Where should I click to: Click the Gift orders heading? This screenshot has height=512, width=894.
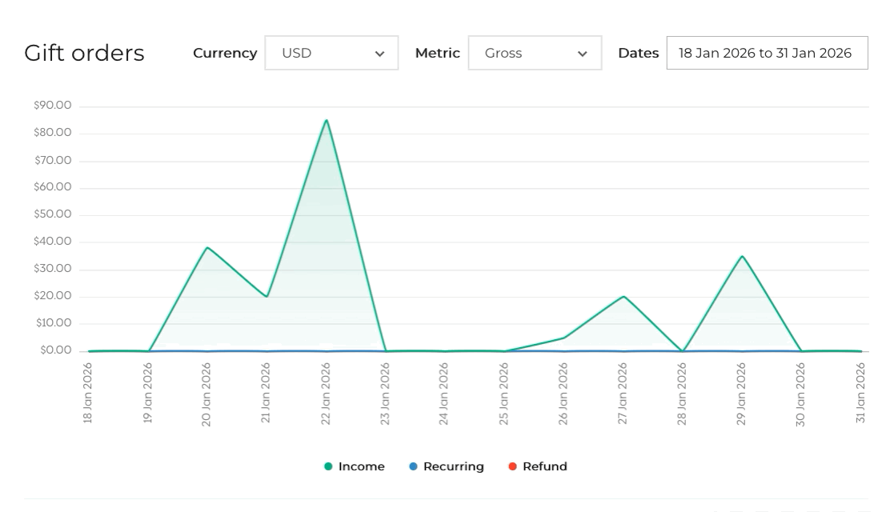point(84,53)
